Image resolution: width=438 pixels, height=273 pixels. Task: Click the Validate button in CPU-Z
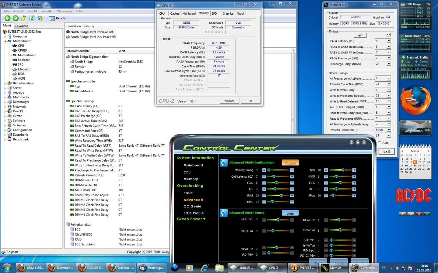pos(229,101)
